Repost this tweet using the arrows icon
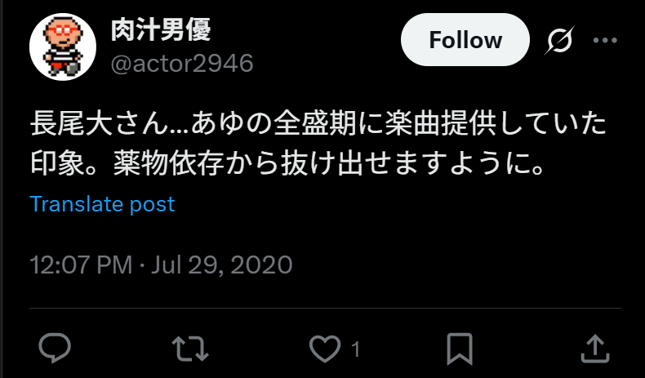Viewport: 645px width, 378px height. (x=190, y=349)
